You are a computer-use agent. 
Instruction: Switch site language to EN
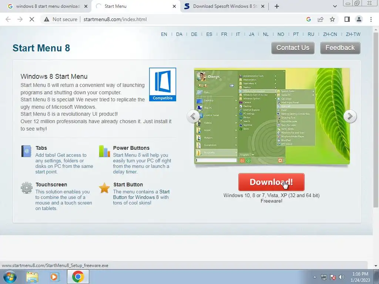(164, 34)
